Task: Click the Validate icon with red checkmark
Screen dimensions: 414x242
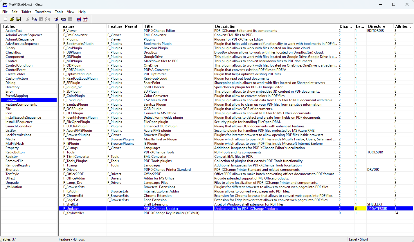Action: [79, 19]
